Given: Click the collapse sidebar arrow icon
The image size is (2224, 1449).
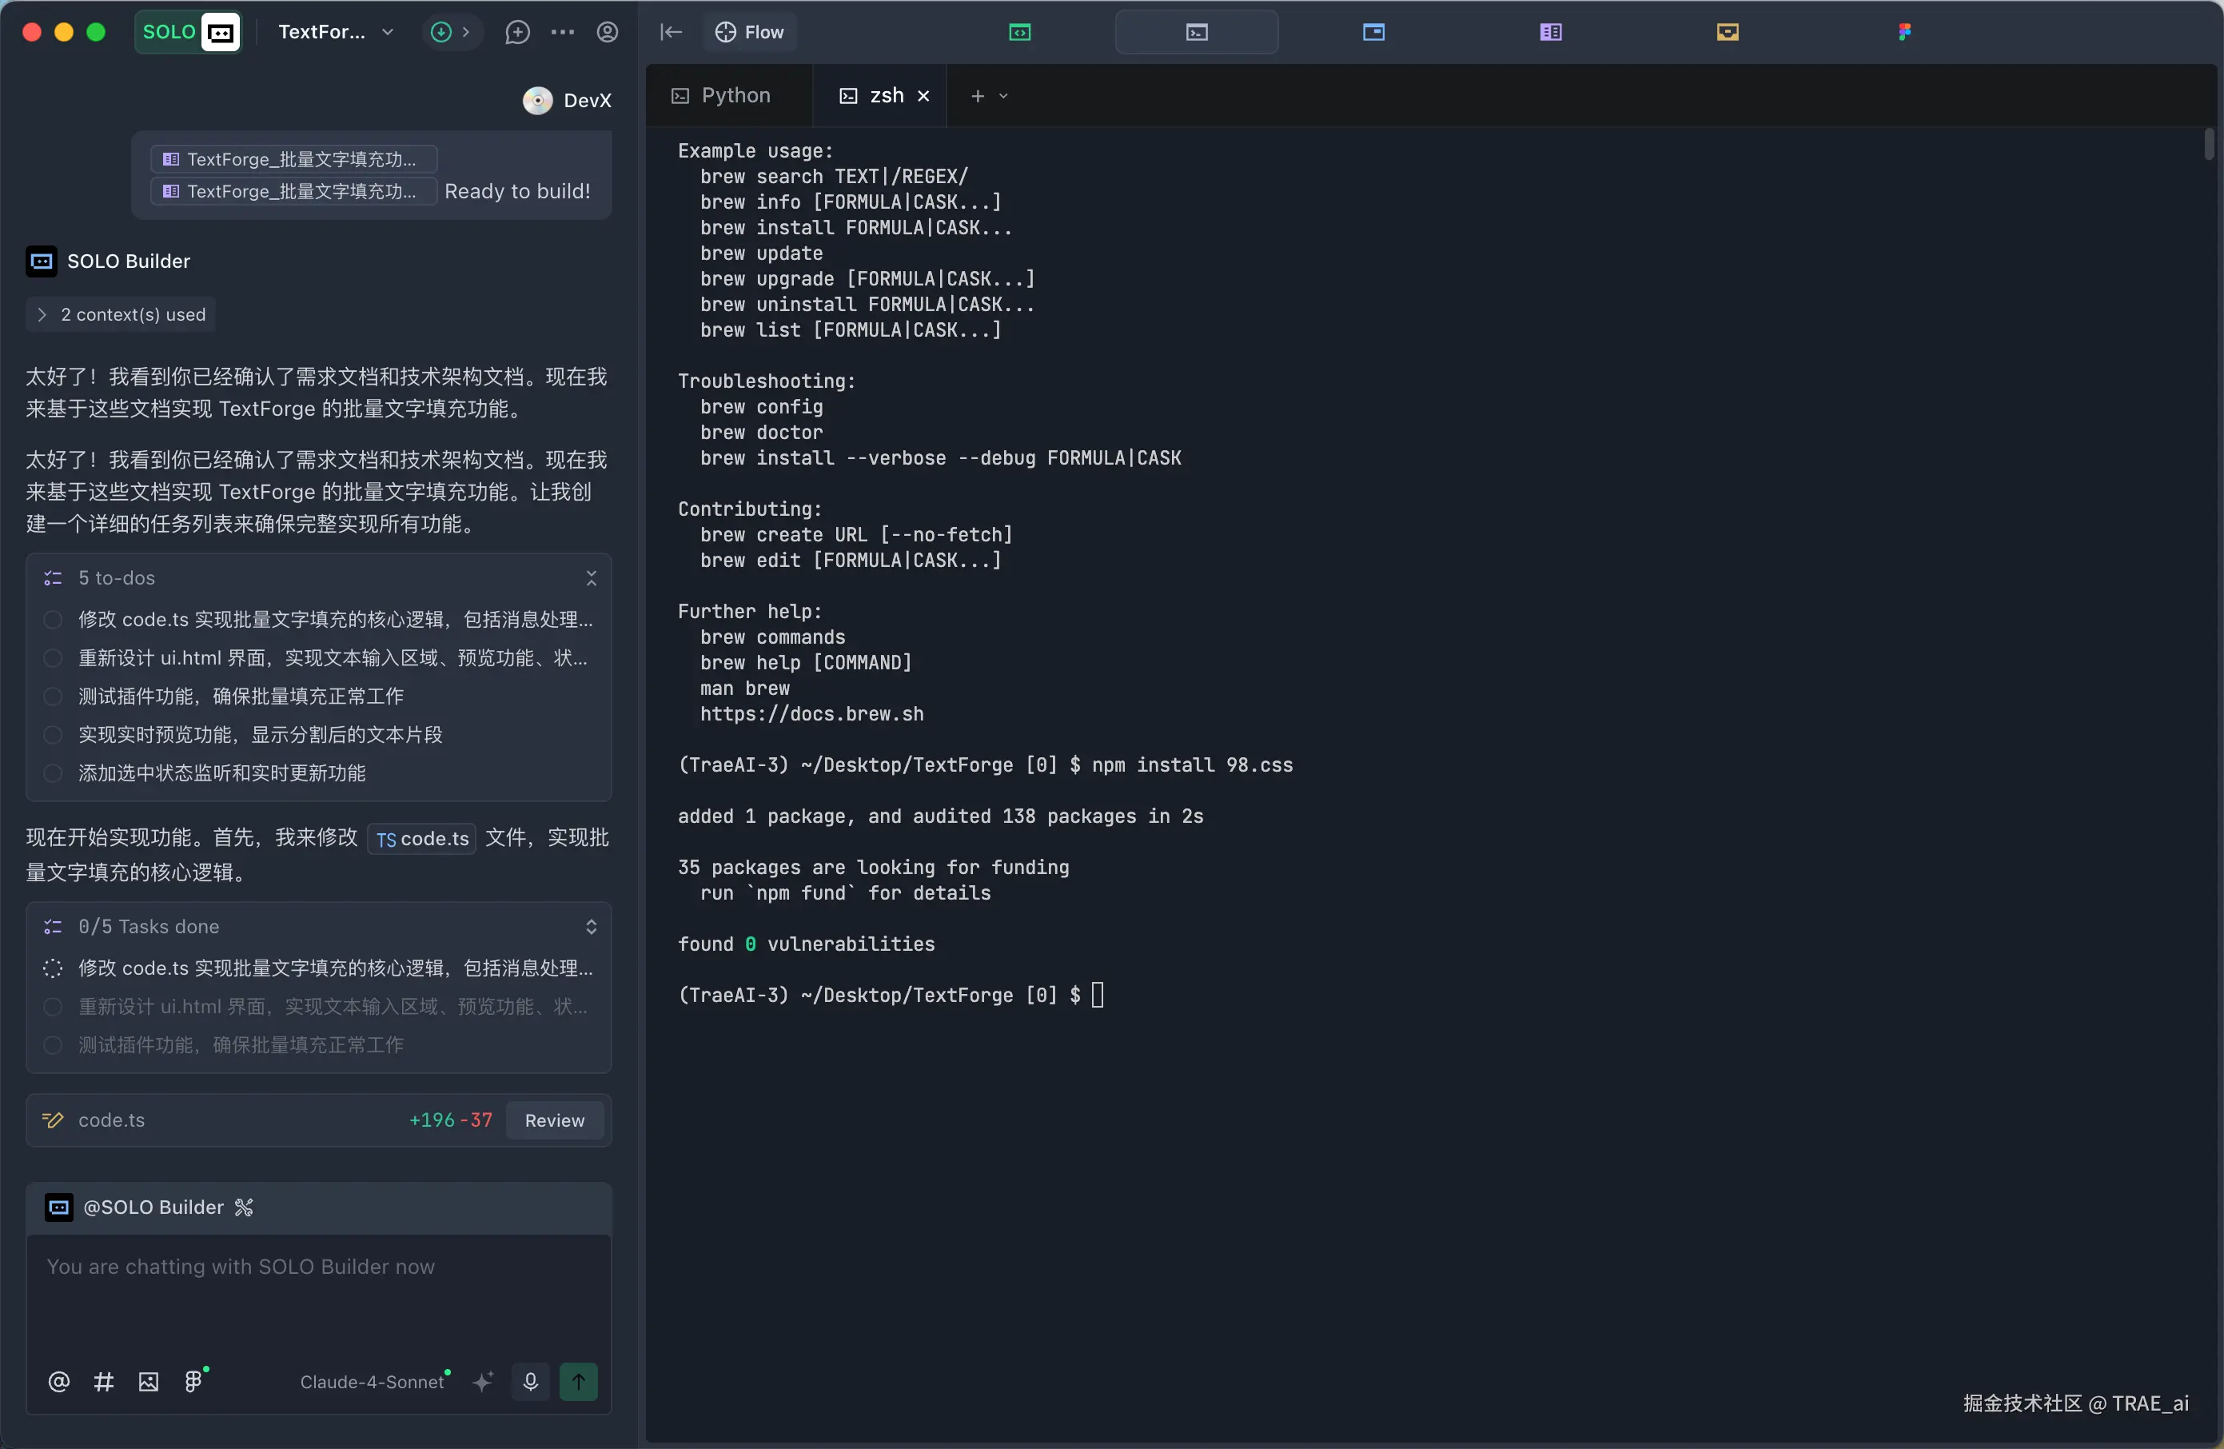Looking at the screenshot, I should [671, 33].
